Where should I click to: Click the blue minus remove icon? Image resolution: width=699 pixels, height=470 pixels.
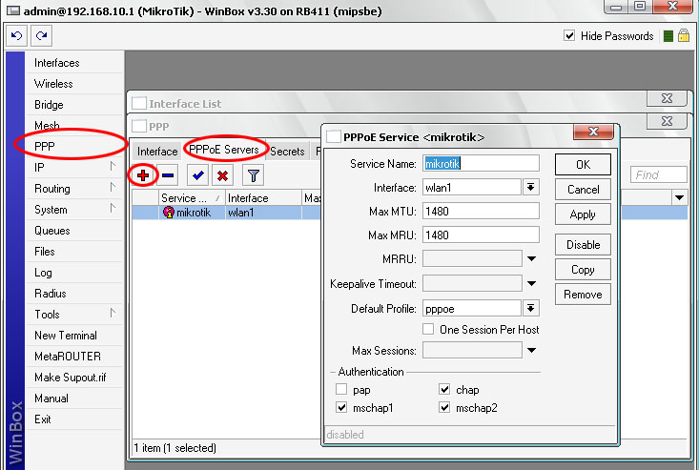pyautogui.click(x=168, y=175)
